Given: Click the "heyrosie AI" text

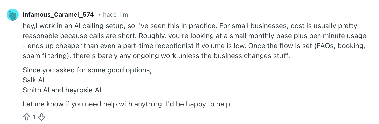Looking at the screenshot, I should point(83,90).
